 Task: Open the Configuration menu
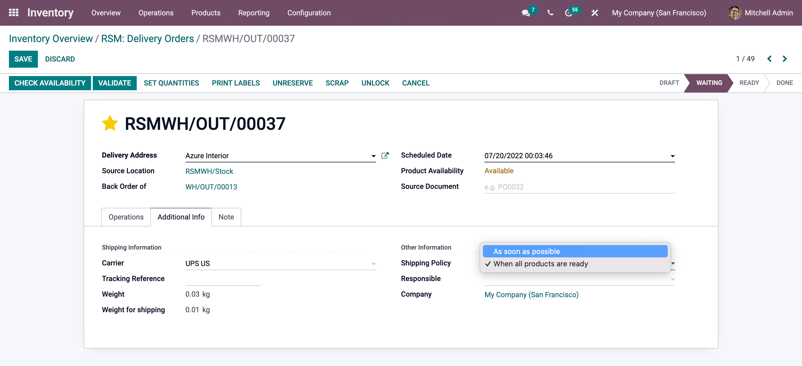[x=309, y=13]
